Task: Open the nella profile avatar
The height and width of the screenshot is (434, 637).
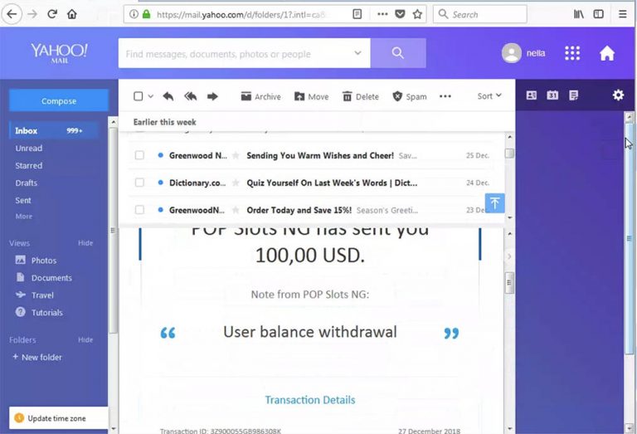Action: click(x=512, y=53)
